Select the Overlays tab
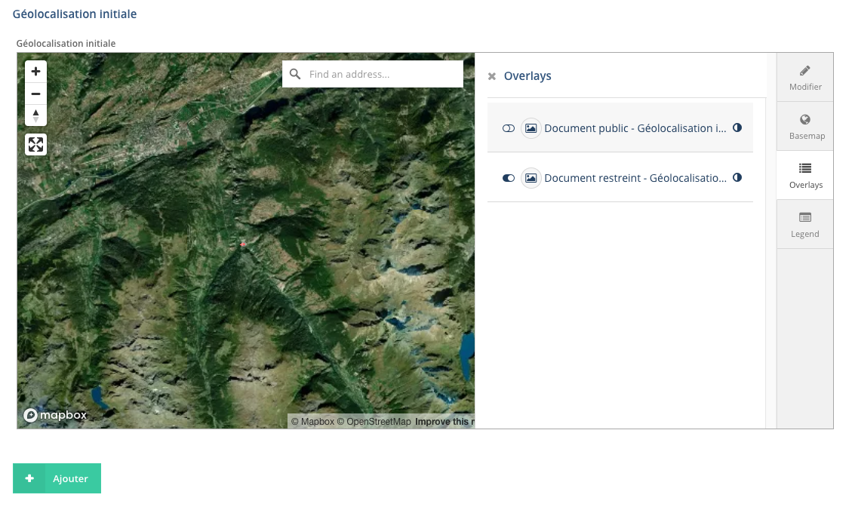This screenshot has height=507, width=855. click(x=805, y=175)
